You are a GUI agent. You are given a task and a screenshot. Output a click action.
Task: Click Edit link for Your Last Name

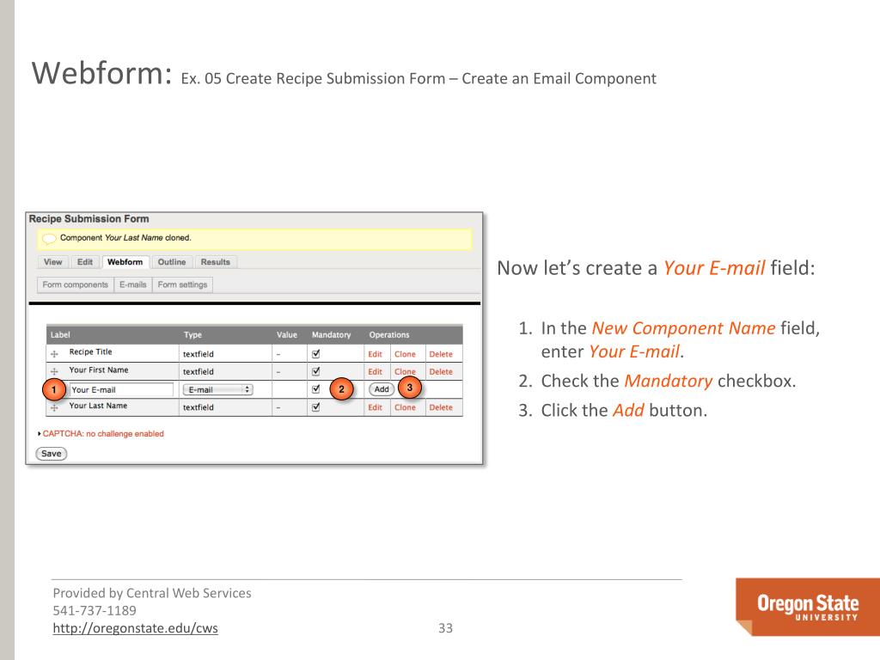coord(375,407)
